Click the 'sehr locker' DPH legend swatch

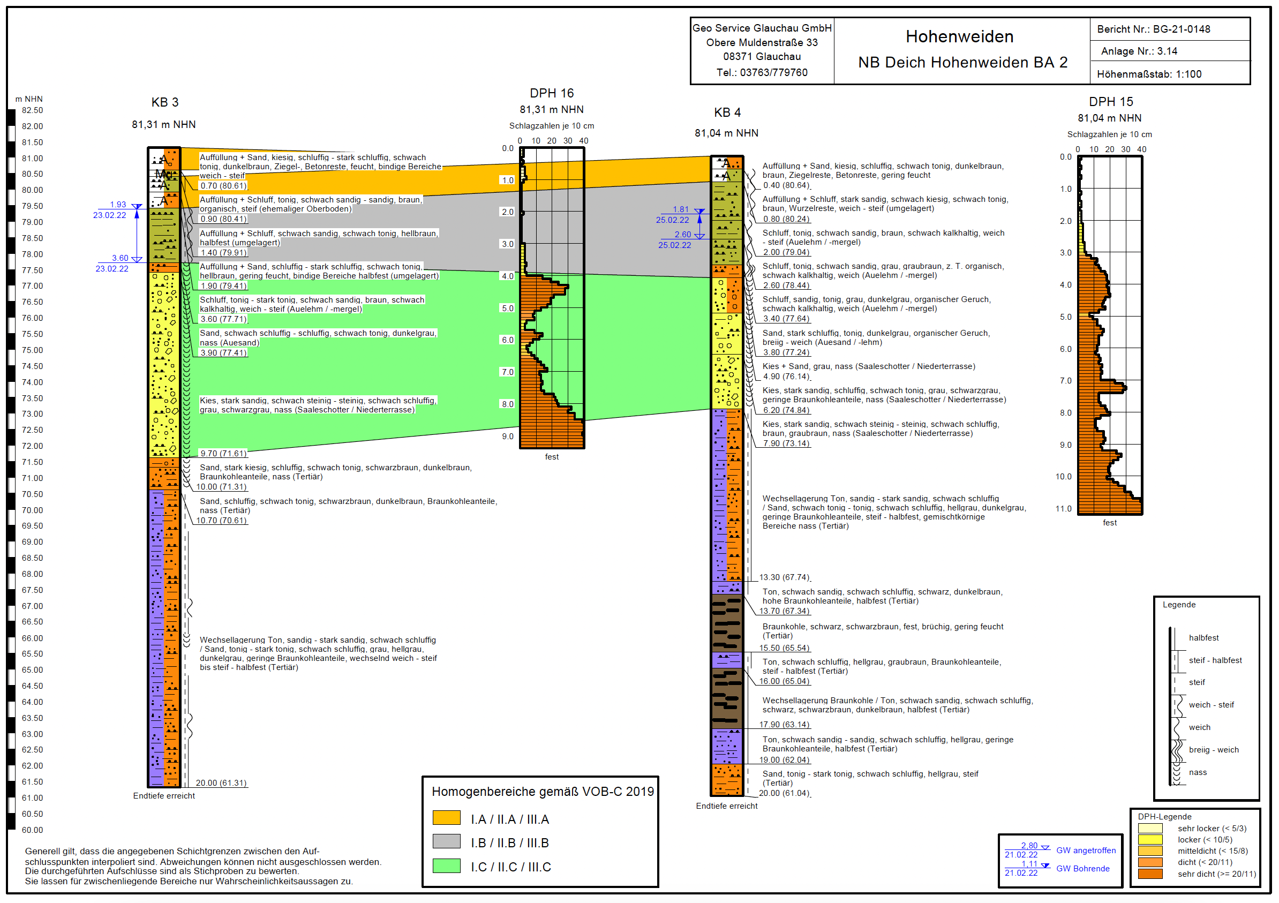[1150, 829]
